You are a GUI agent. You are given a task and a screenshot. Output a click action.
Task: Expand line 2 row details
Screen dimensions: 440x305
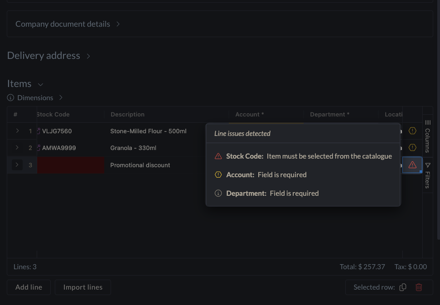click(17, 148)
